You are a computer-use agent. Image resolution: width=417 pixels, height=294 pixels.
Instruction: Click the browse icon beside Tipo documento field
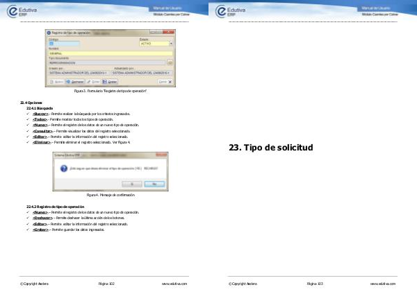[x=170, y=62]
